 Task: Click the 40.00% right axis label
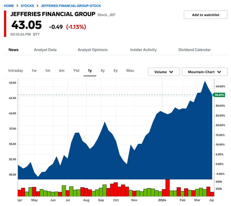tap(220, 87)
